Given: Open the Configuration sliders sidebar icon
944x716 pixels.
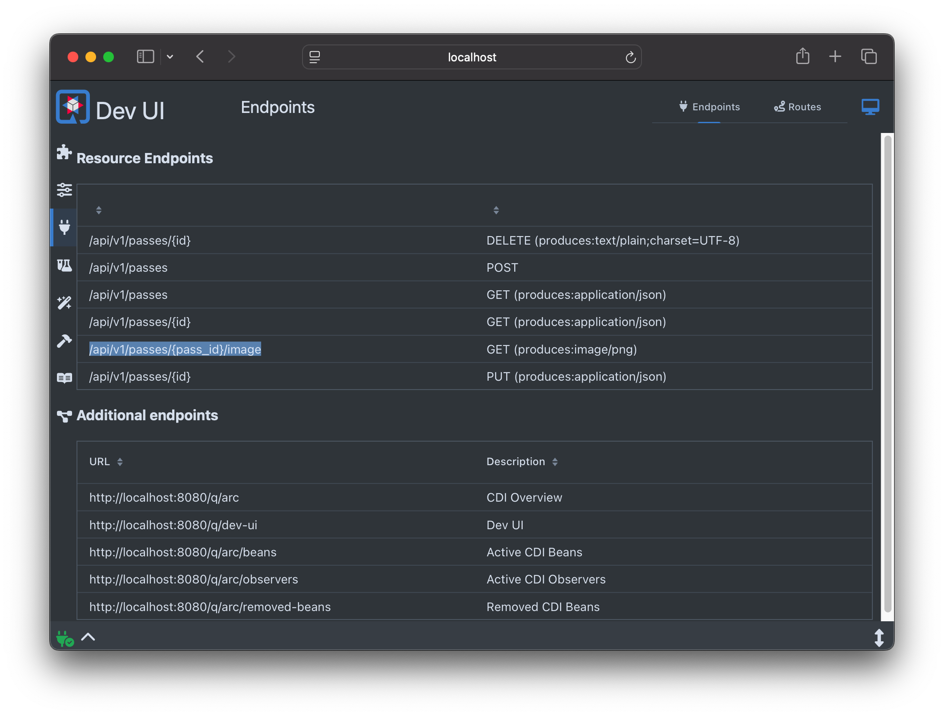Looking at the screenshot, I should [64, 190].
